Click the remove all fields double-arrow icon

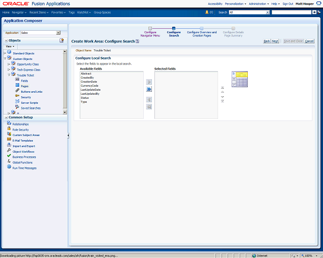(x=149, y=106)
